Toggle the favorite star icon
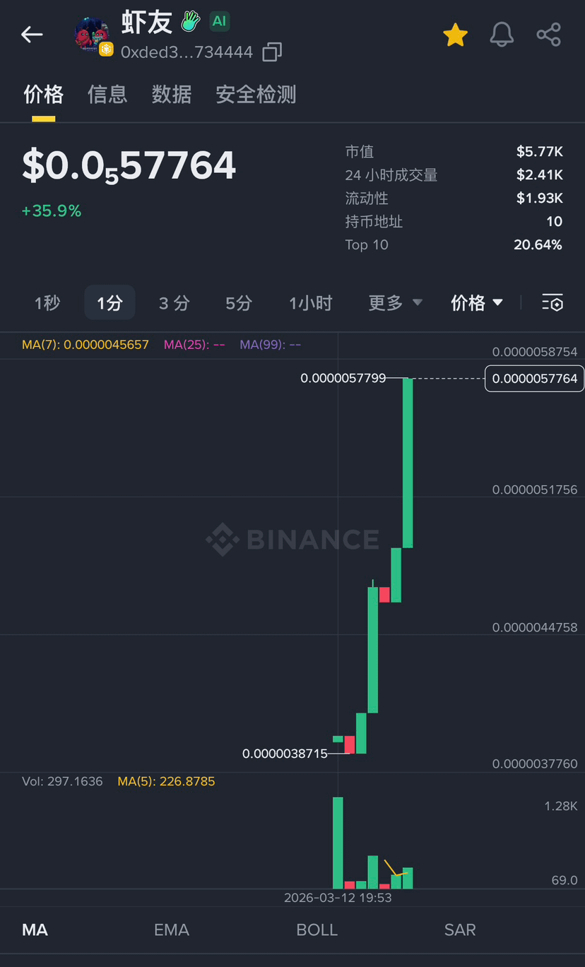This screenshot has width=585, height=967. pyautogui.click(x=456, y=35)
